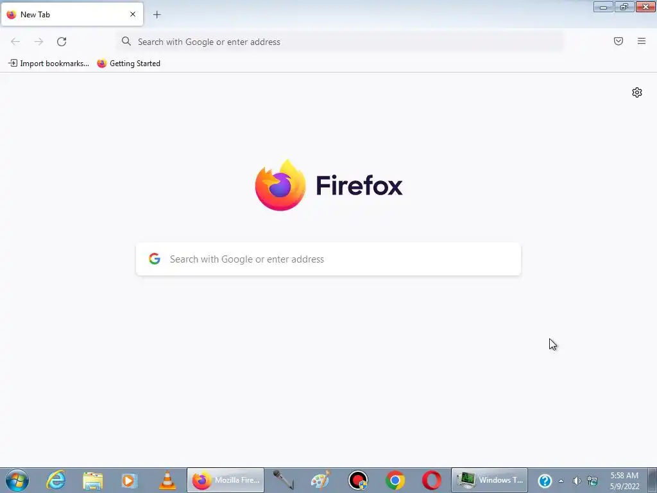Image resolution: width=657 pixels, height=493 pixels.
Task: Minimize the Firefox window
Action: click(603, 6)
